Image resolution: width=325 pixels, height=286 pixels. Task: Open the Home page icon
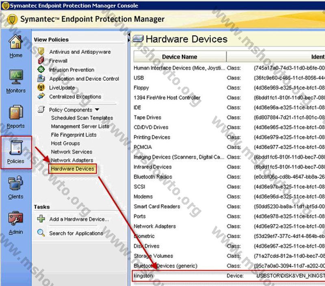point(16,42)
